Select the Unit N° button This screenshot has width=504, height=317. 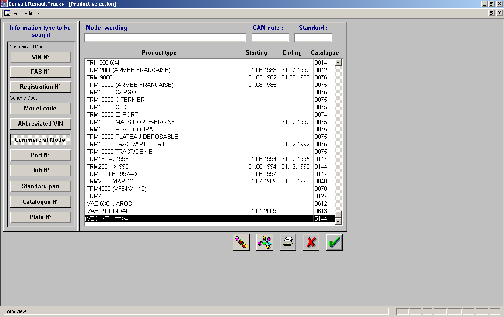coord(41,171)
